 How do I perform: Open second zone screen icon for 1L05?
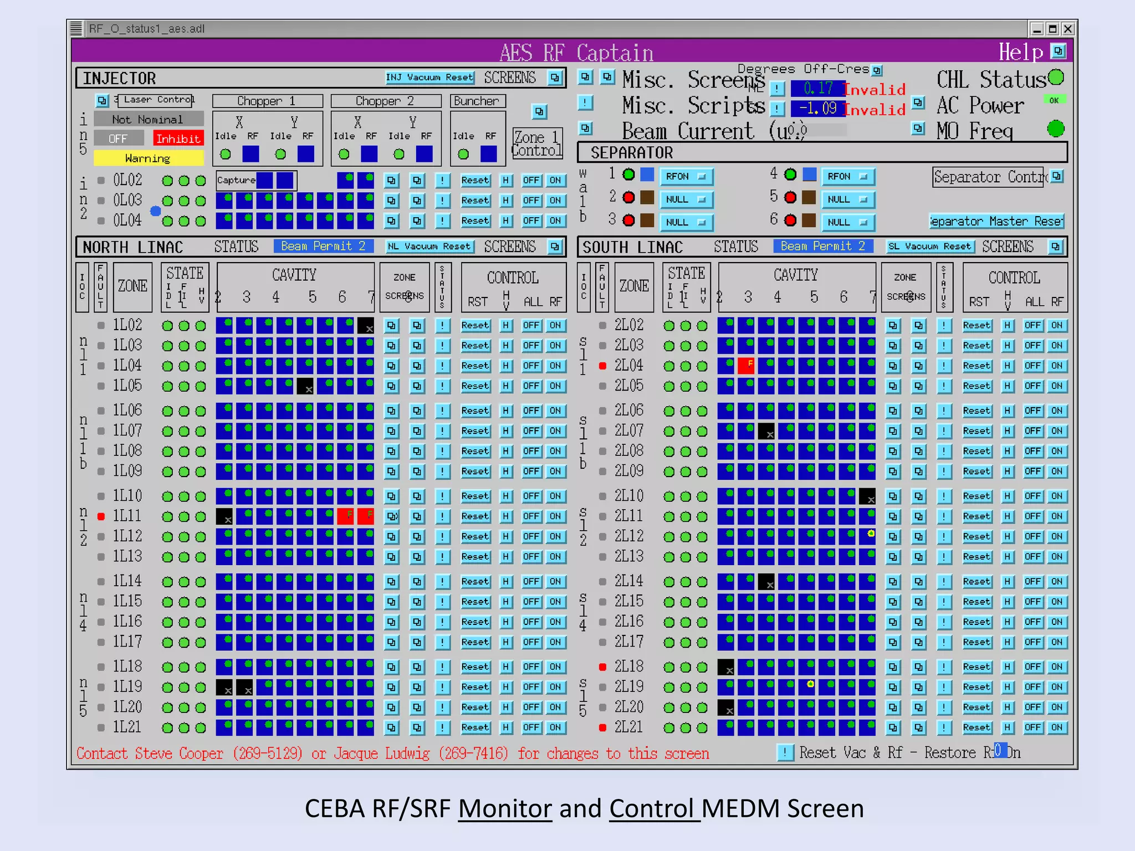coord(417,386)
